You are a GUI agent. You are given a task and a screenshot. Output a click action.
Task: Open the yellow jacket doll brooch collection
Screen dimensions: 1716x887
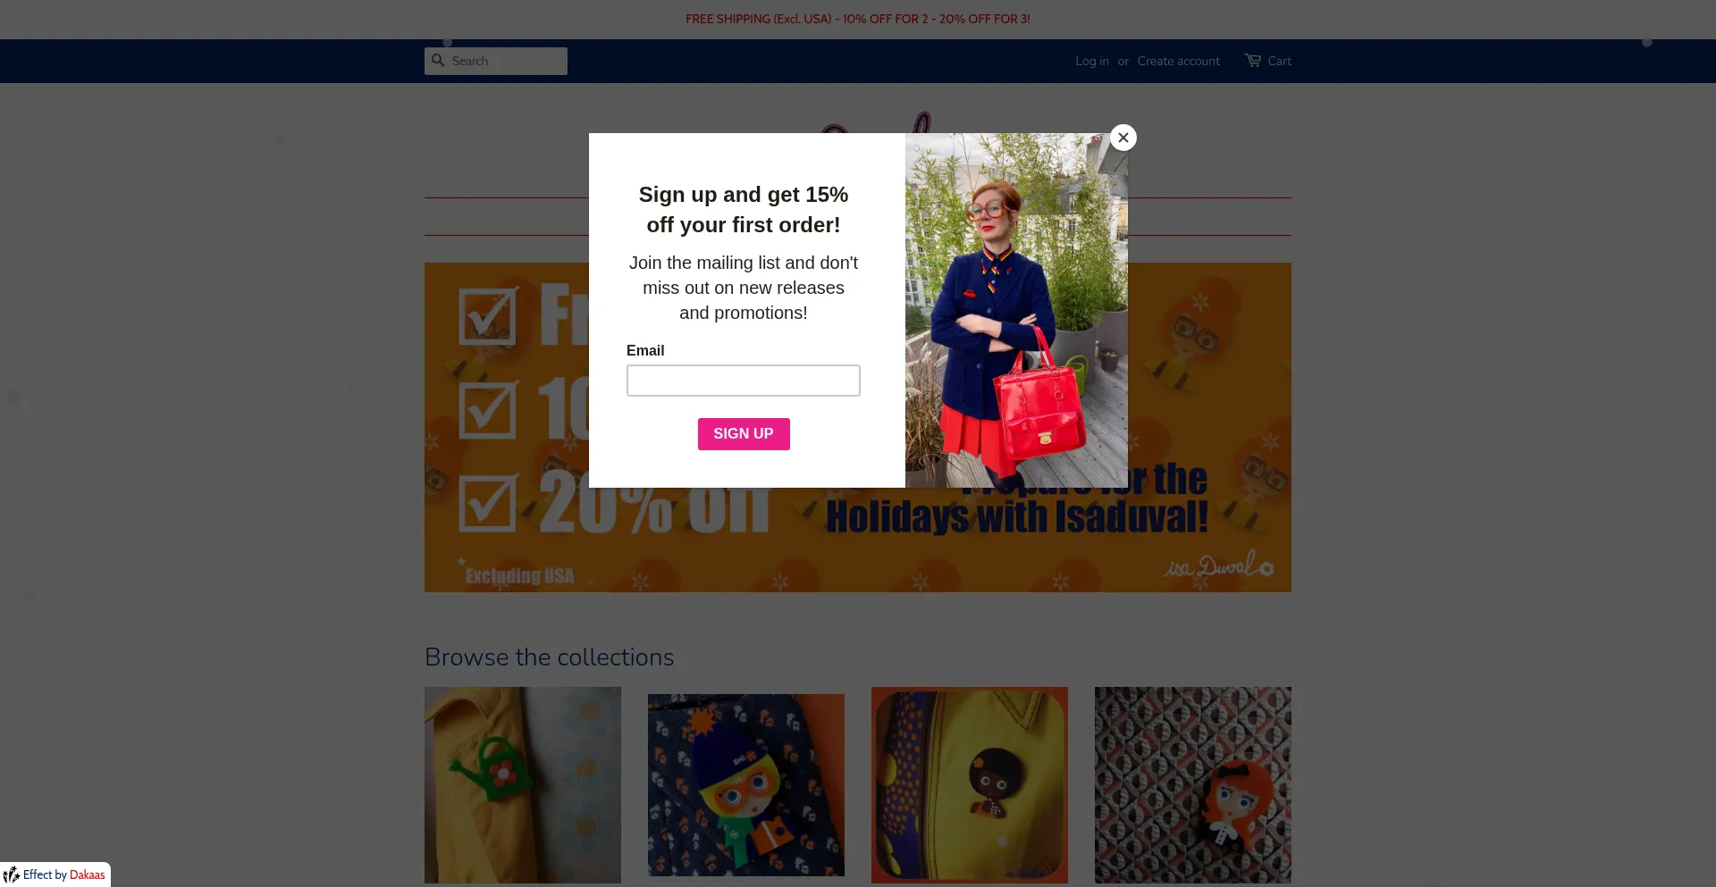[x=970, y=785]
